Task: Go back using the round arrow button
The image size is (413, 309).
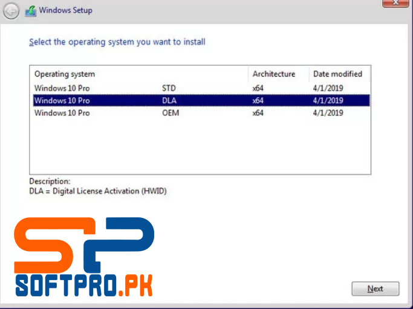Action: (x=11, y=11)
